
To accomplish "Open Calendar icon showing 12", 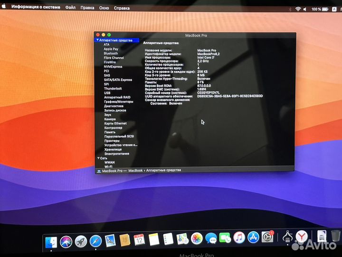I will (x=139, y=240).
